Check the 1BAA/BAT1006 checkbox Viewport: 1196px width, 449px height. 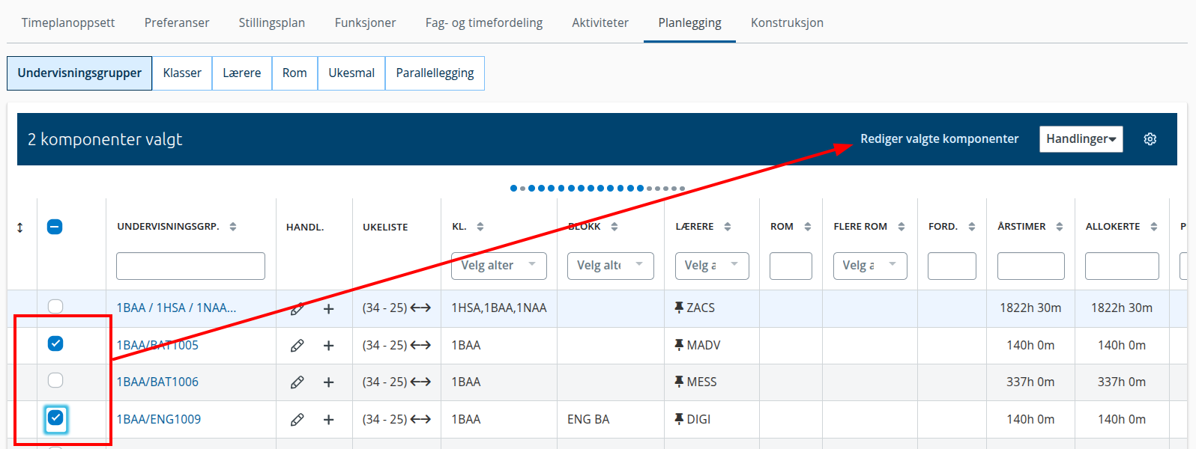click(55, 380)
